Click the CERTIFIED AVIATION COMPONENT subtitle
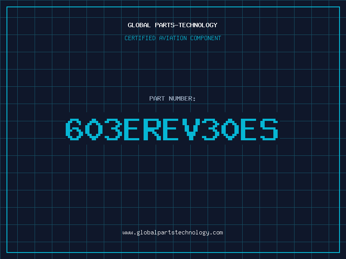346x259 pixels. pyautogui.click(x=173, y=38)
